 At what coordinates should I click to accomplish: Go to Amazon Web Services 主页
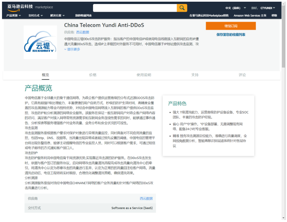click(x=250, y=15)
